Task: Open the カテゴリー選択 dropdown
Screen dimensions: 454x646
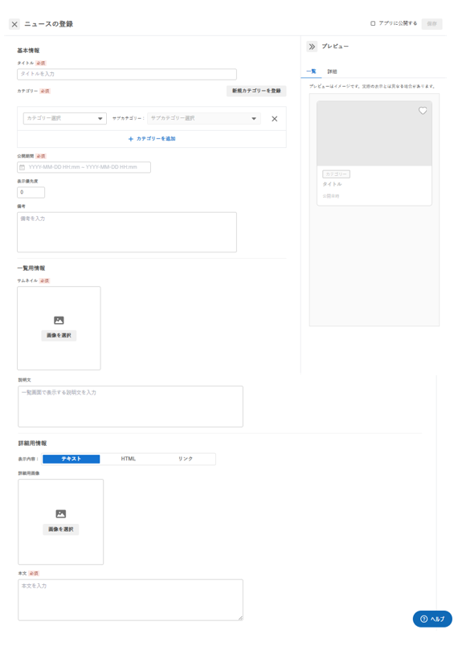Action: tap(64, 118)
